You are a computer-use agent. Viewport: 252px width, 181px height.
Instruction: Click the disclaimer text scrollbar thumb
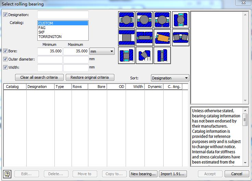pyautogui.click(x=245, y=120)
